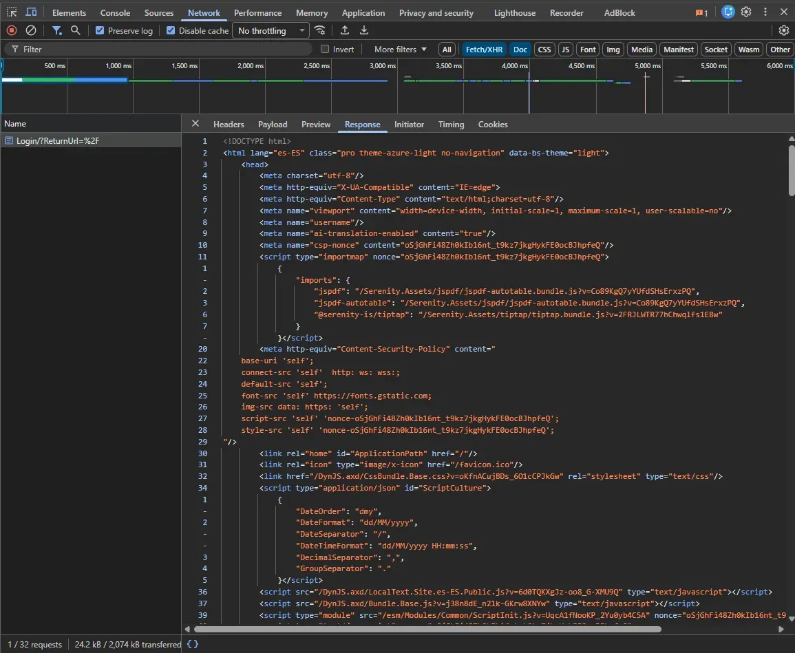This screenshot has width=795, height=653.
Task: Expand the More filters dropdown
Action: tap(399, 49)
